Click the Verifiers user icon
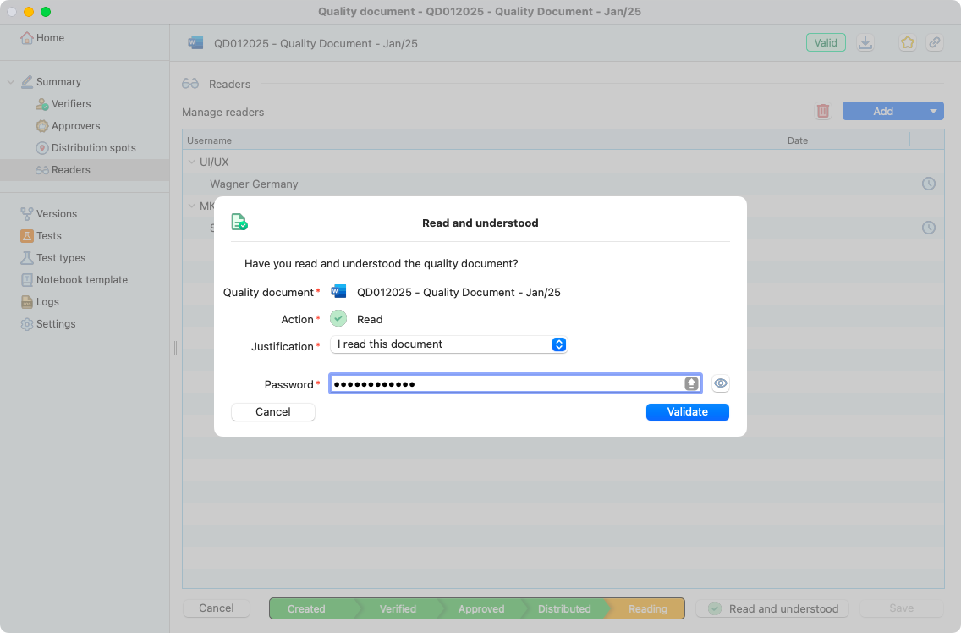This screenshot has height=633, width=961. pos(41,104)
